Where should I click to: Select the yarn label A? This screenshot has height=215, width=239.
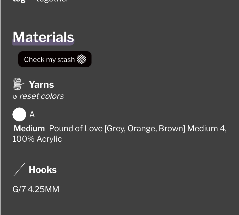click(32, 114)
